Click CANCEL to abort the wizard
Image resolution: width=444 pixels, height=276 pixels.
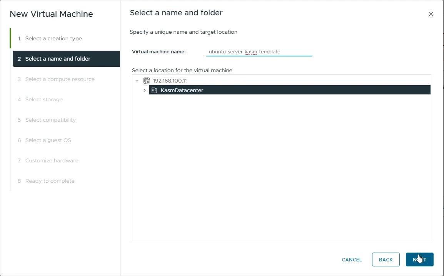(x=351, y=259)
